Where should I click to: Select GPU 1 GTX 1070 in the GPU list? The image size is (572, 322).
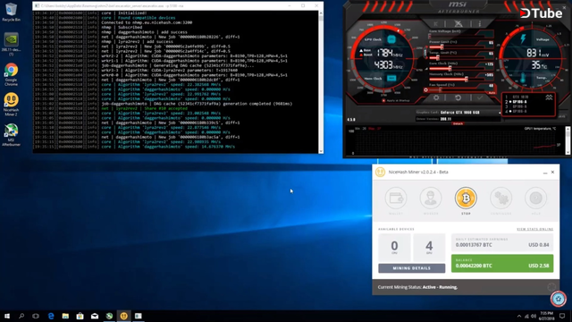517,97
